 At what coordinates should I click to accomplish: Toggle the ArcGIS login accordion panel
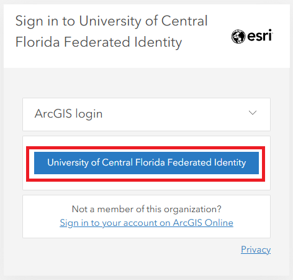pyautogui.click(x=146, y=114)
